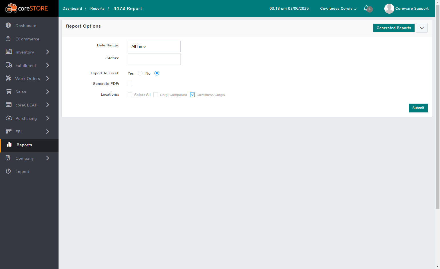The height and width of the screenshot is (269, 440).
Task: Expand the Work Orders submenu chevron
Action: pos(48,78)
